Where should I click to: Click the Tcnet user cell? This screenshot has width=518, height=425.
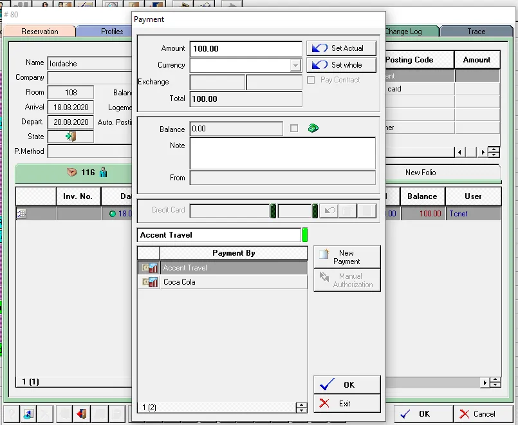tap(473, 214)
